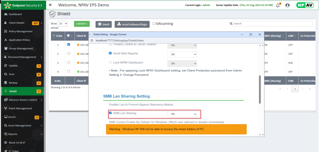Enable the IsRoaming checkbox
The width and height of the screenshot is (319, 152).
click(154, 24)
